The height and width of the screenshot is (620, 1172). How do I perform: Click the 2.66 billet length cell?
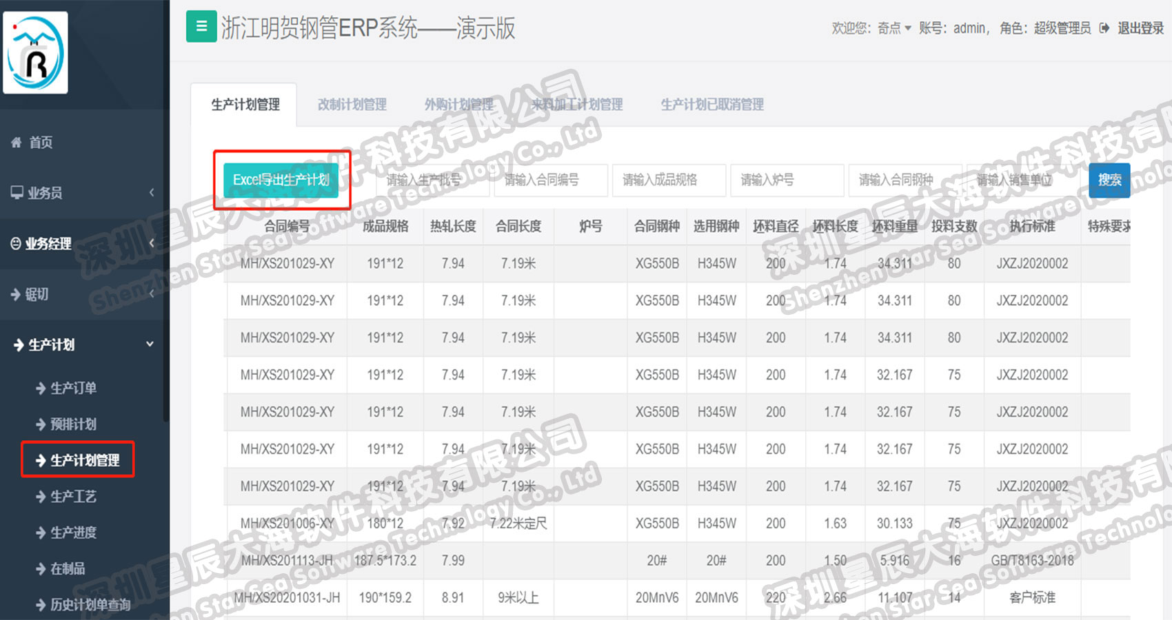[835, 598]
